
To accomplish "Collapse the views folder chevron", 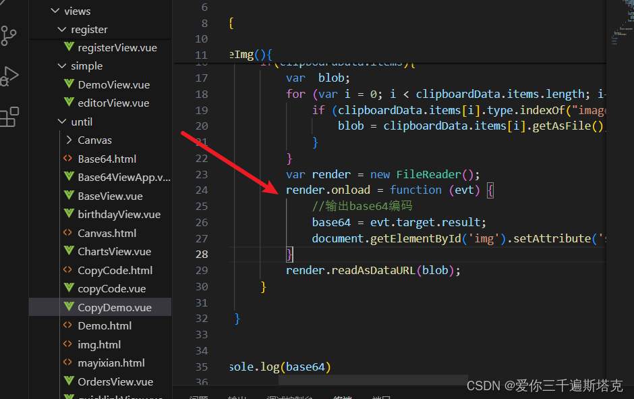I will tap(55, 11).
